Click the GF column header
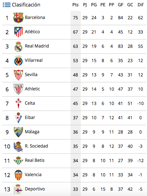The image size is (147, 196). [121, 5]
